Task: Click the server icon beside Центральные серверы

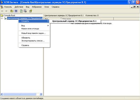Action: point(5,18)
